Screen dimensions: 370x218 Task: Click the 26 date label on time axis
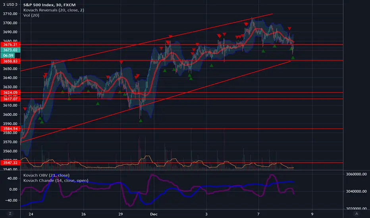tap(83, 214)
